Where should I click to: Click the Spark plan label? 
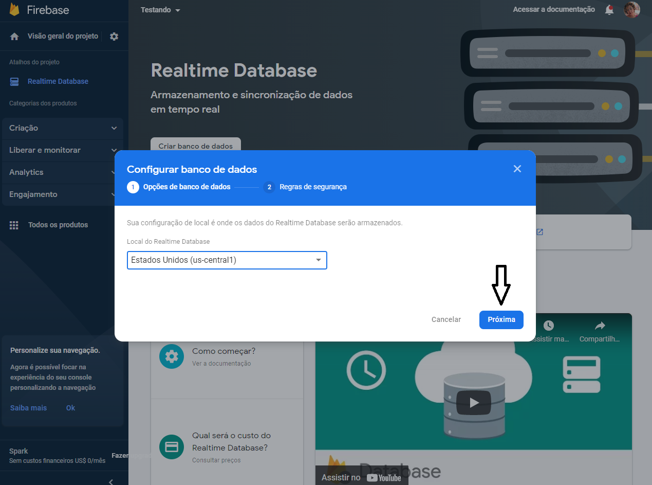(18, 451)
